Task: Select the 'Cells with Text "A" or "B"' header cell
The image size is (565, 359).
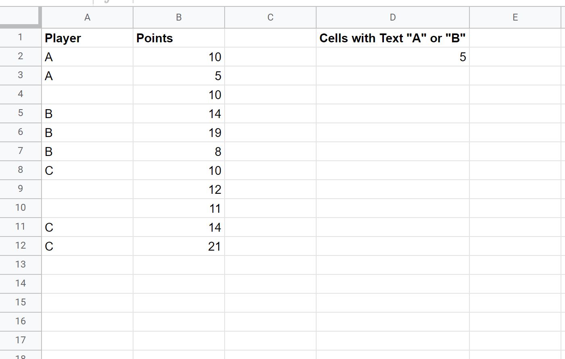Action: 393,38
